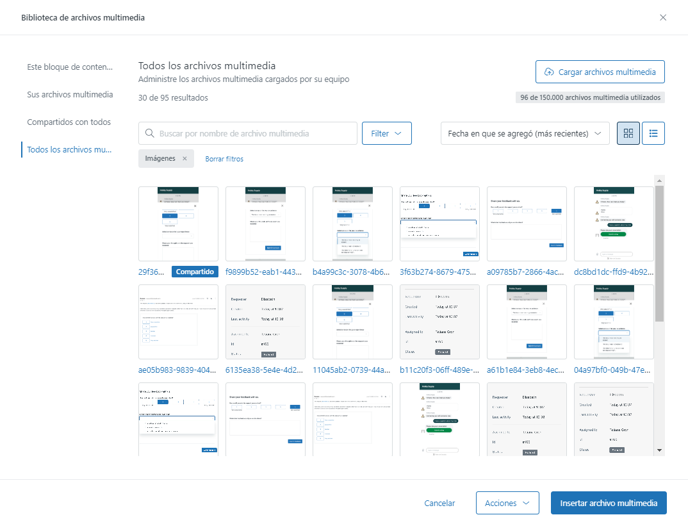
Task: Remove the Imágenes filter chip
Action: point(184,158)
